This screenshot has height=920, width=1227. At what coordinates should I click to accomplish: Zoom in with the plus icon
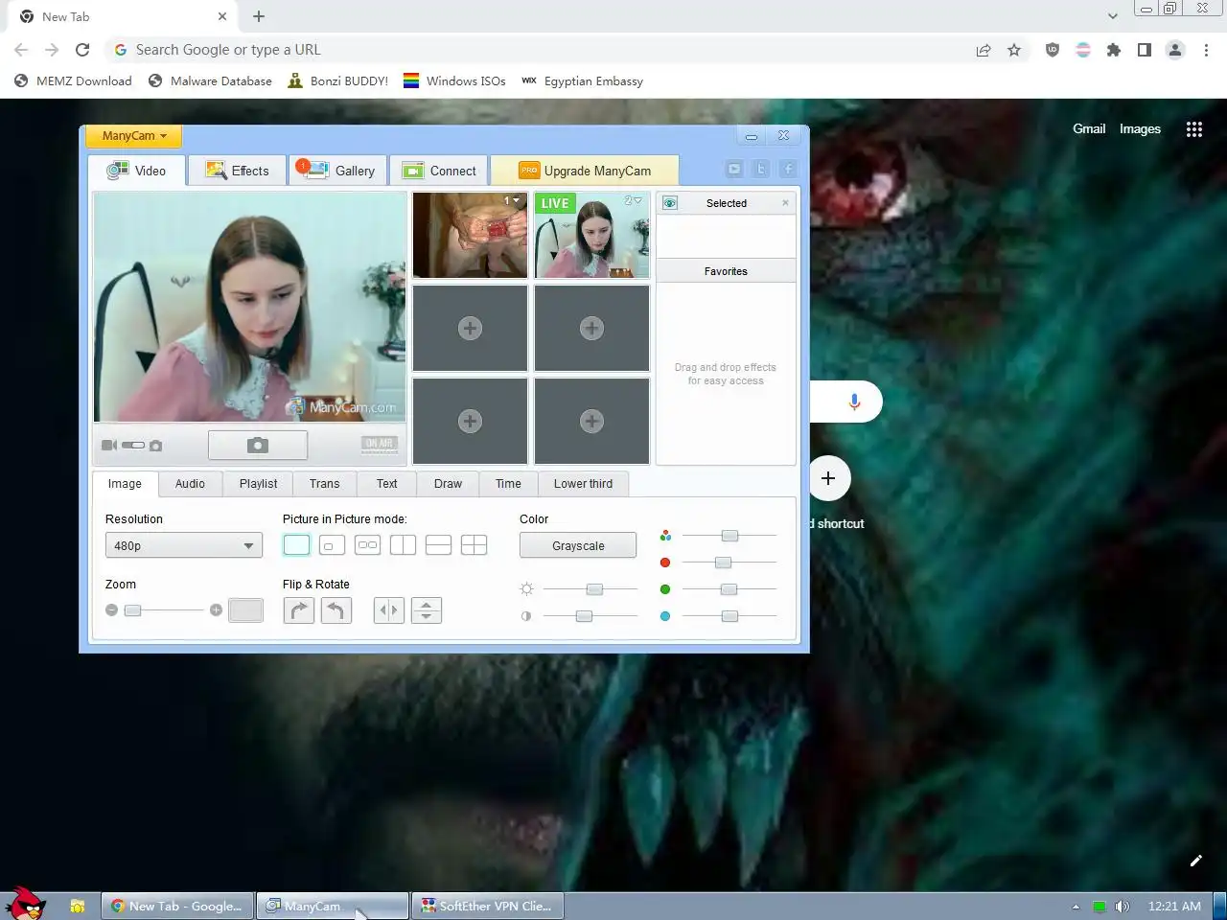tap(216, 609)
